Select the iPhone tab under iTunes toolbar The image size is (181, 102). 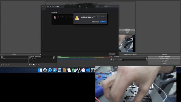coord(80,9)
